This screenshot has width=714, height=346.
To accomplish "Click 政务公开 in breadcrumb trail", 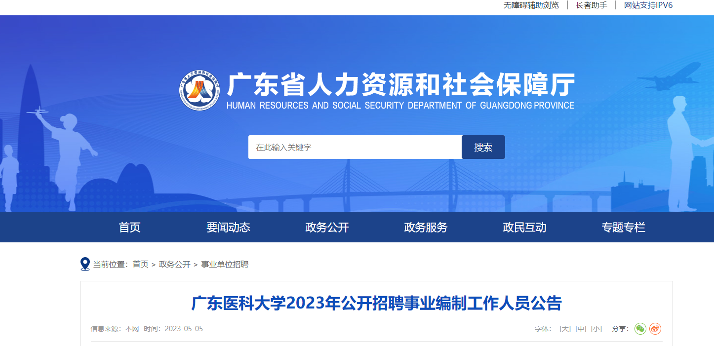I will click(x=175, y=265).
